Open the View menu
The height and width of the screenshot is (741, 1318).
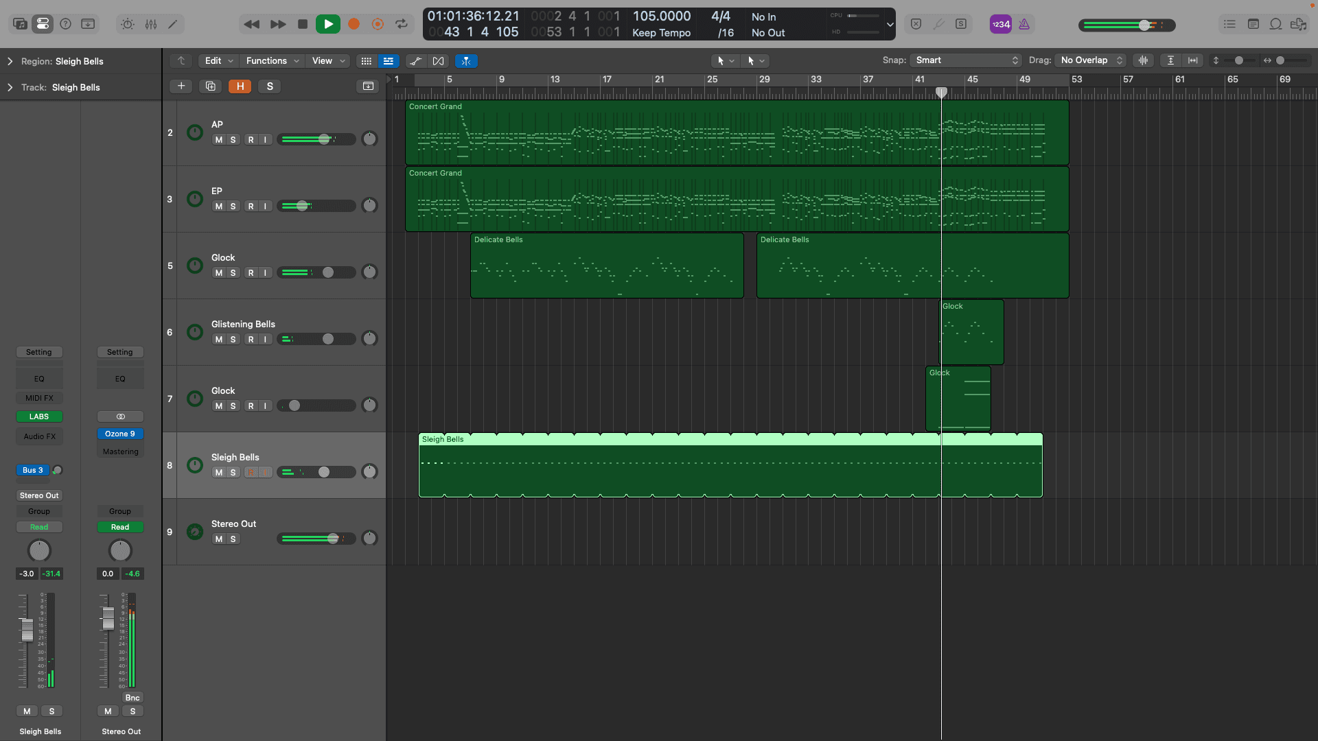pyautogui.click(x=329, y=61)
